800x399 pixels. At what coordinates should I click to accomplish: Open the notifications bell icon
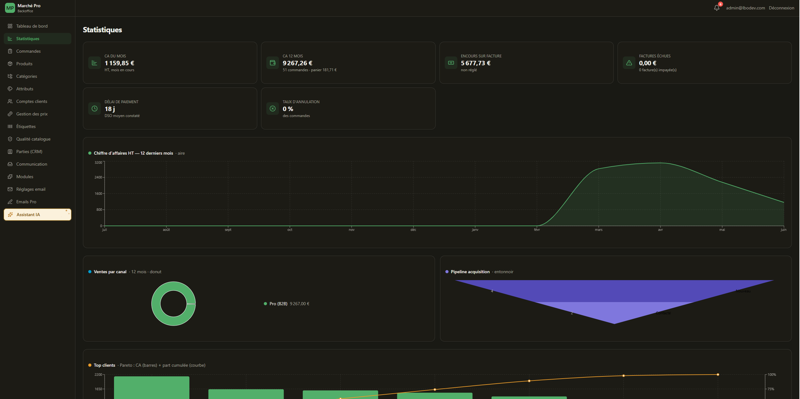pyautogui.click(x=717, y=8)
